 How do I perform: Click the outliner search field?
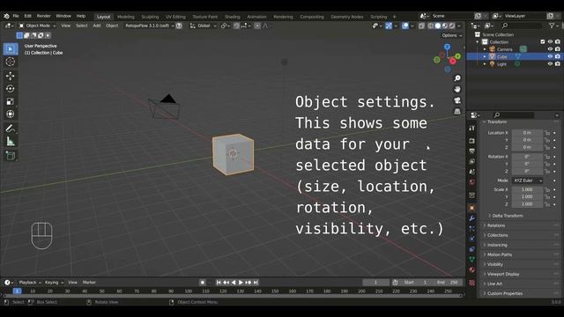(x=521, y=26)
